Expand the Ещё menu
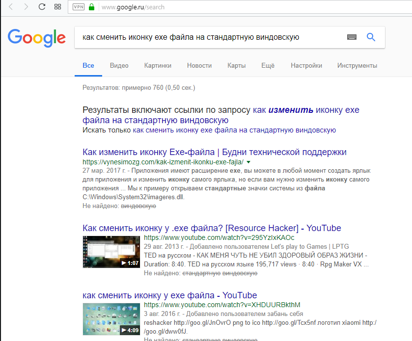Viewport: 412px width, 341px height. pyautogui.click(x=268, y=66)
